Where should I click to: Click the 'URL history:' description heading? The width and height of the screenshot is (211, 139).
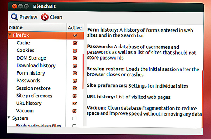(x=101, y=97)
